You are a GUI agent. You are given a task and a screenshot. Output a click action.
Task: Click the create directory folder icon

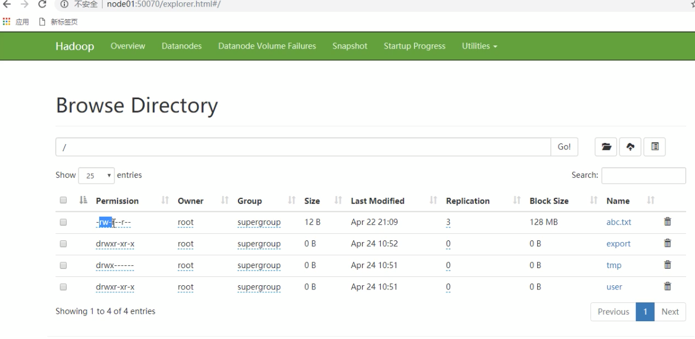pyautogui.click(x=606, y=146)
